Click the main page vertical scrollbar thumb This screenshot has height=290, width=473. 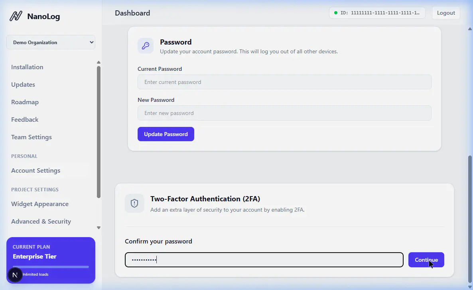469,219
